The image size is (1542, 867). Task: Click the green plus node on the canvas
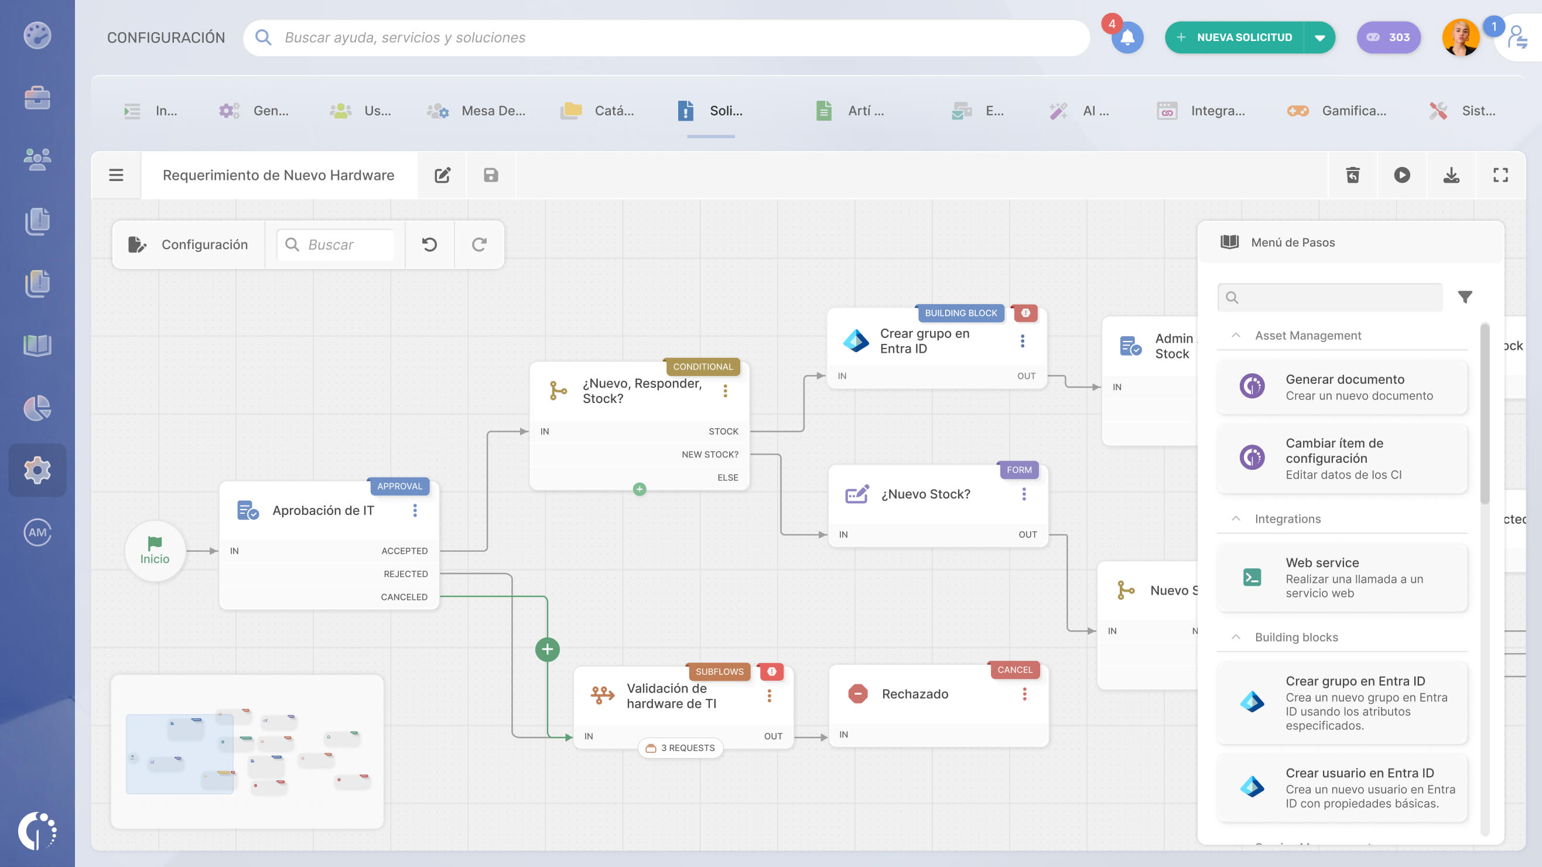tap(546, 648)
